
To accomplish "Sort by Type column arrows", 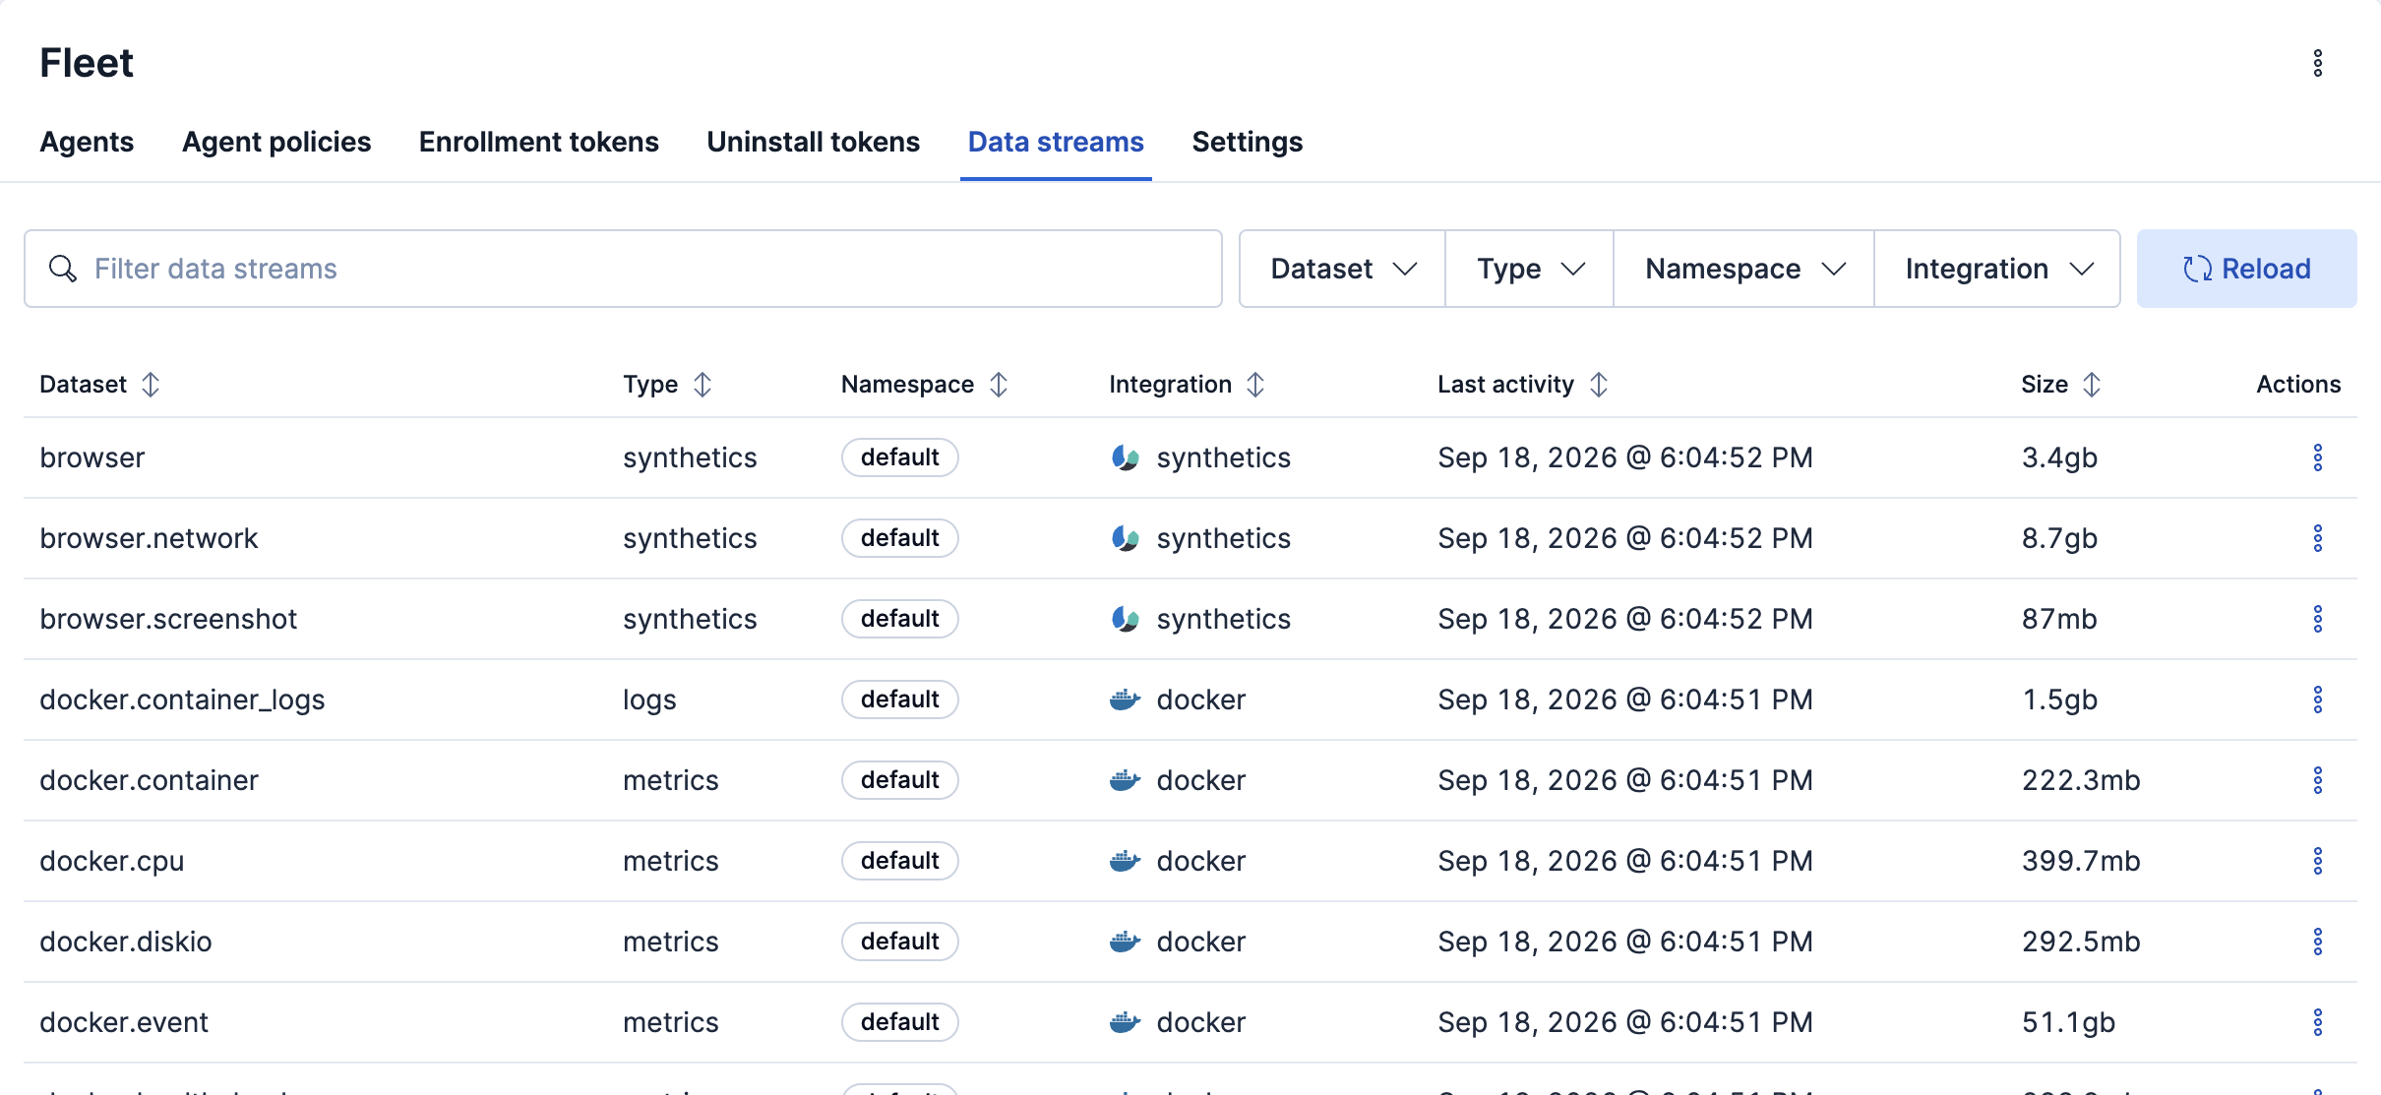I will coord(702,385).
